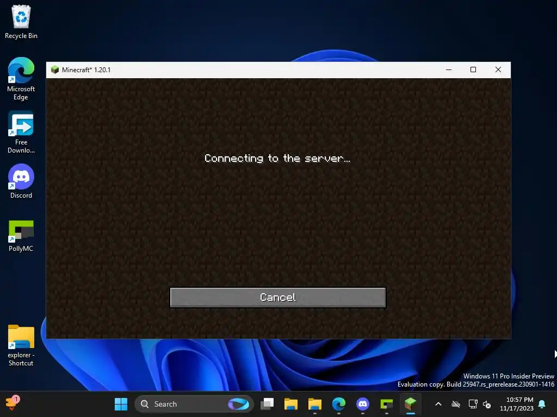Click the Copilot icon in the search box

[238, 404]
